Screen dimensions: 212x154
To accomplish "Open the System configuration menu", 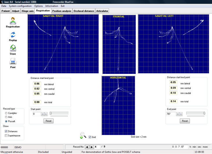I will coord(20,6).
